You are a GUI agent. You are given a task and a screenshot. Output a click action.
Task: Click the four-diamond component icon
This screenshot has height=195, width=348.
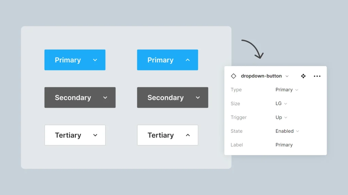click(303, 76)
